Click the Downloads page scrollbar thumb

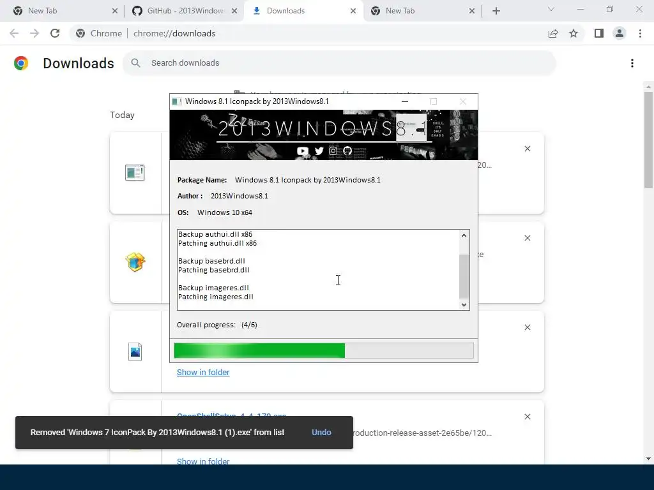[648, 140]
